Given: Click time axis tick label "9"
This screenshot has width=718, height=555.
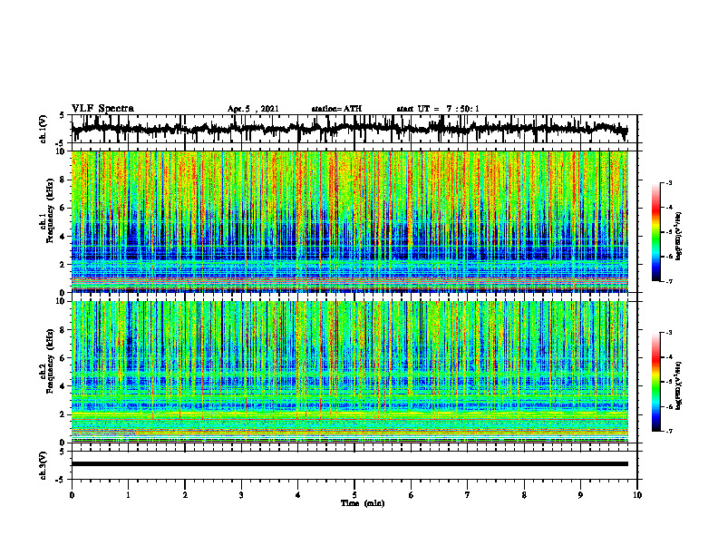Looking at the screenshot, I should pyautogui.click(x=580, y=495).
